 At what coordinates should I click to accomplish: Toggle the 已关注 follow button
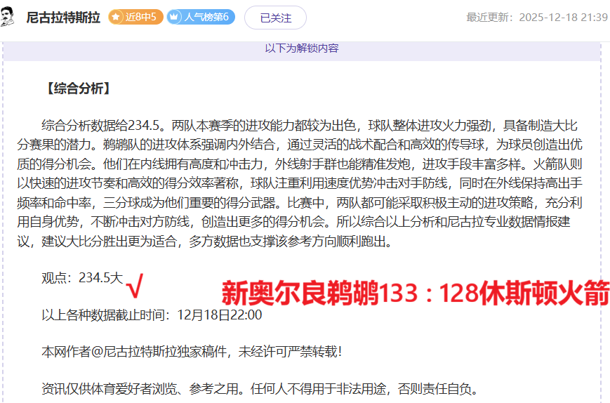275,18
